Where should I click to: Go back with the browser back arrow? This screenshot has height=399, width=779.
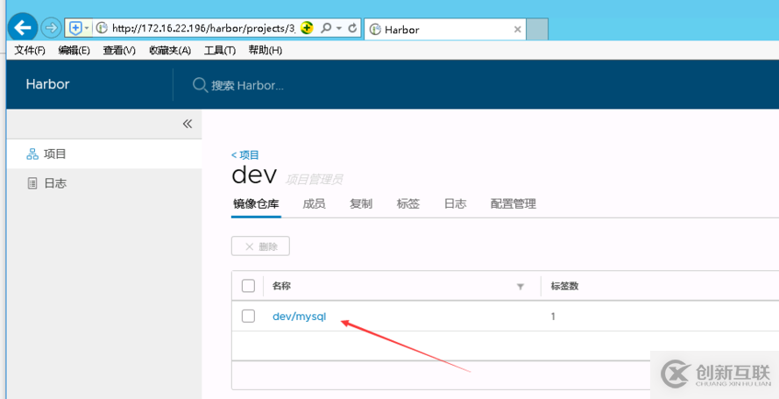(23, 28)
